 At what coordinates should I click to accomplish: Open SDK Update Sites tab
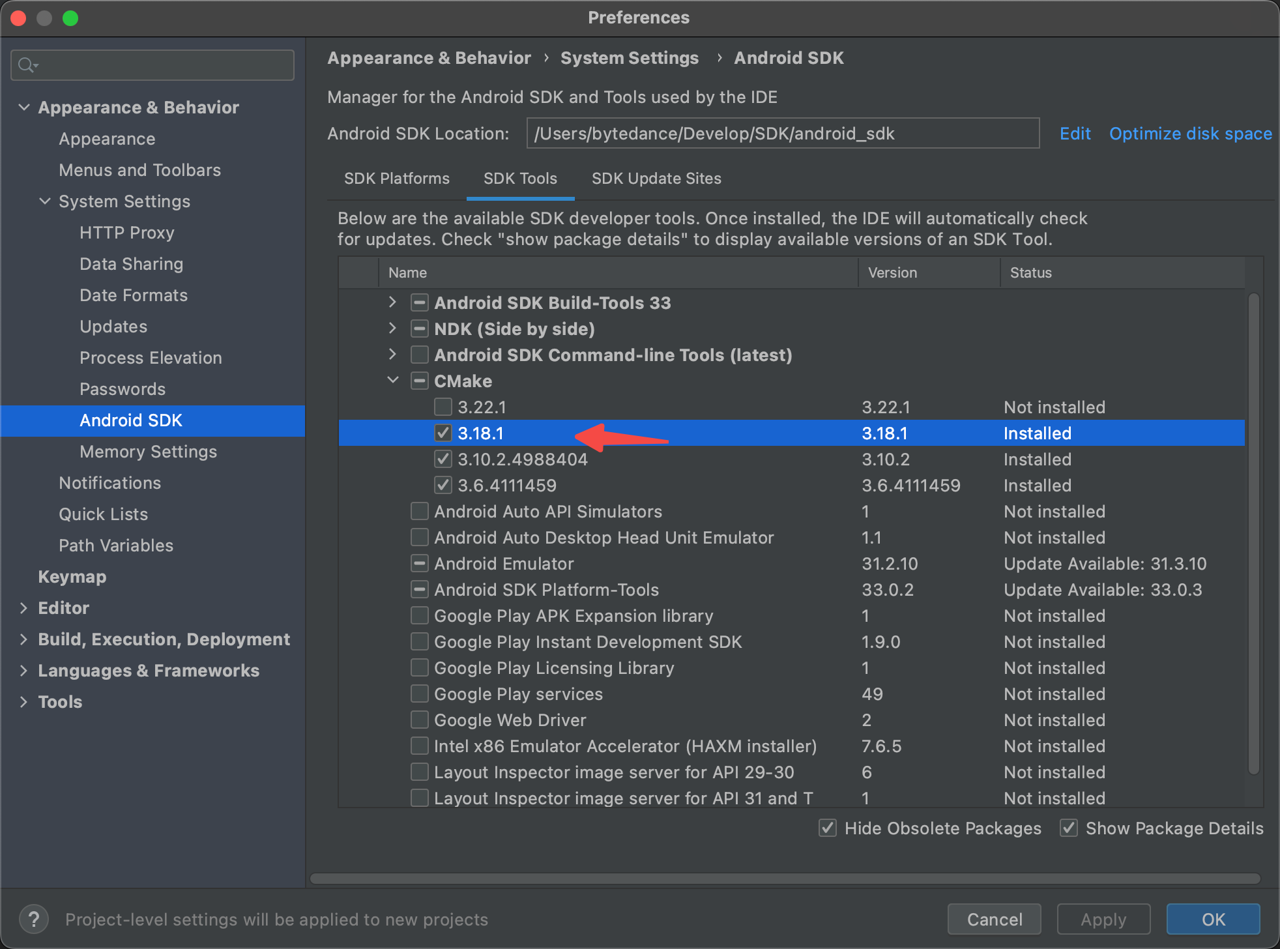(x=656, y=179)
